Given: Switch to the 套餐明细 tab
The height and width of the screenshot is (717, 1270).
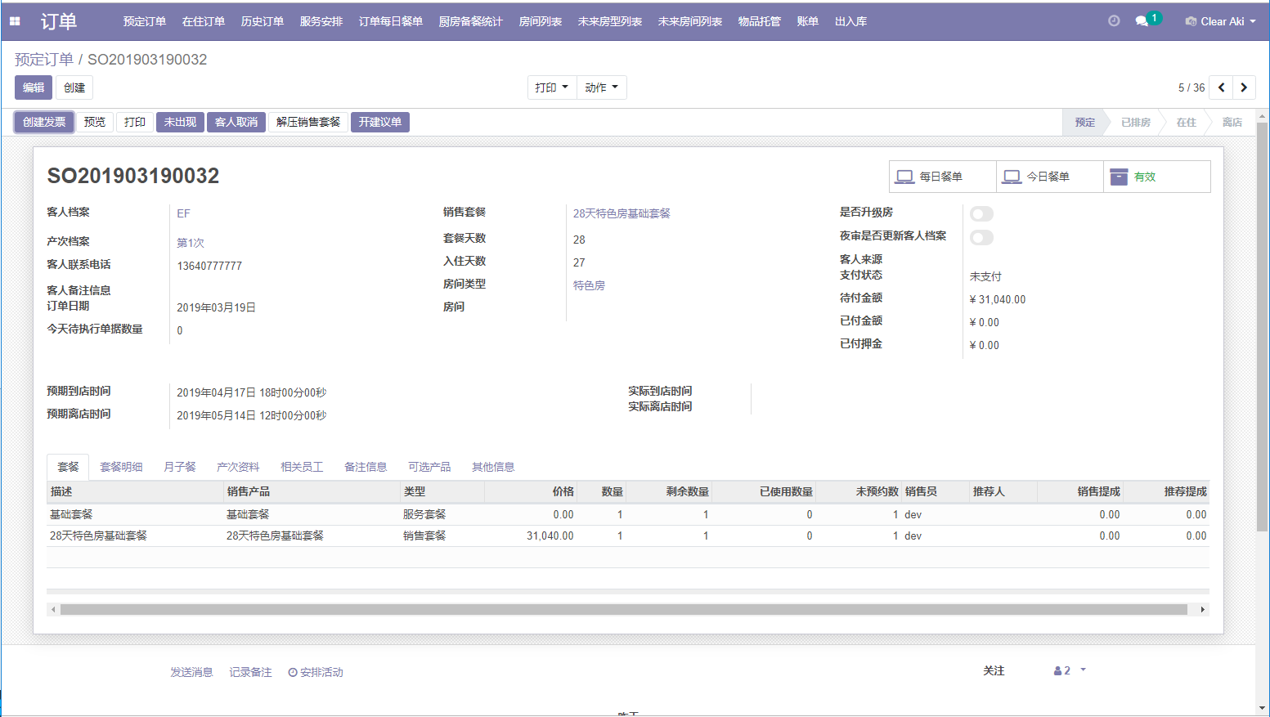Looking at the screenshot, I should (x=121, y=467).
